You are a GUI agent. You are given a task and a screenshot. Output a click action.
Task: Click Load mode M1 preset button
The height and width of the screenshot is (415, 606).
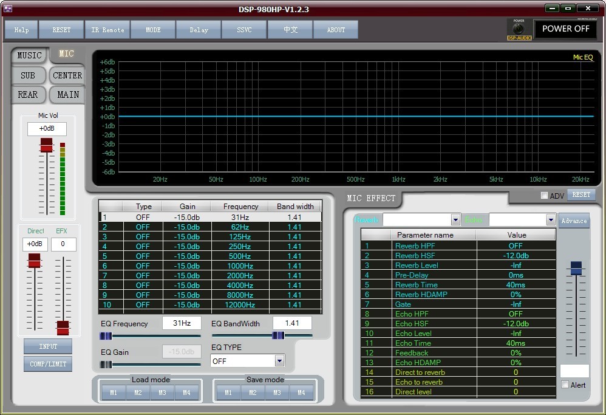114,393
